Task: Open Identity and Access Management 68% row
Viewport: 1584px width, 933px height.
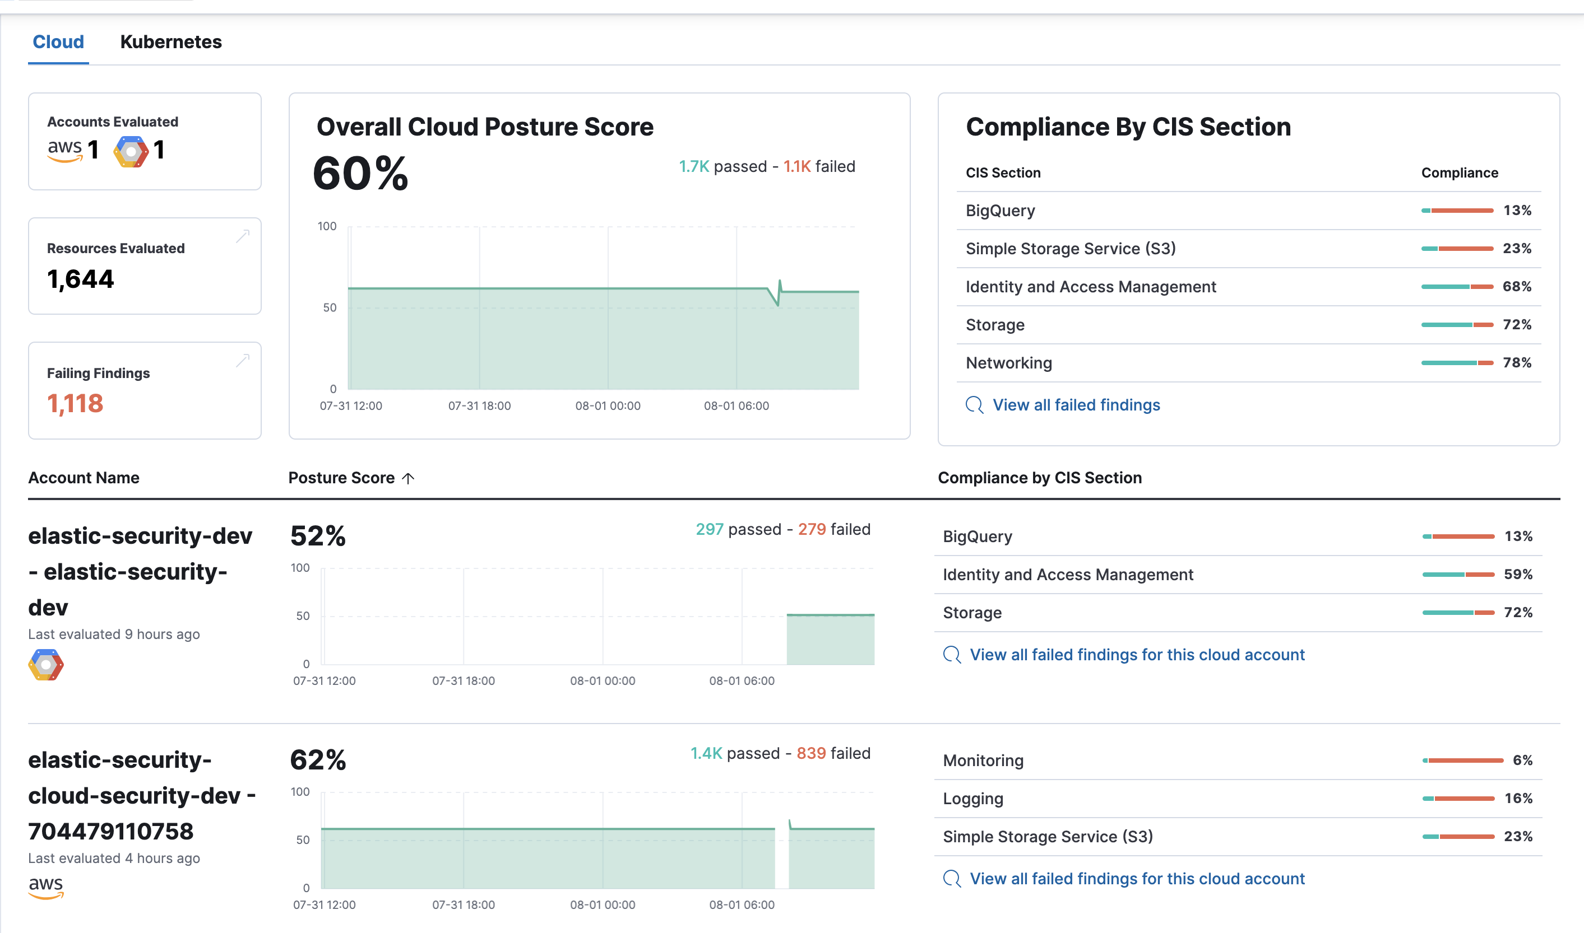Action: (x=1248, y=287)
